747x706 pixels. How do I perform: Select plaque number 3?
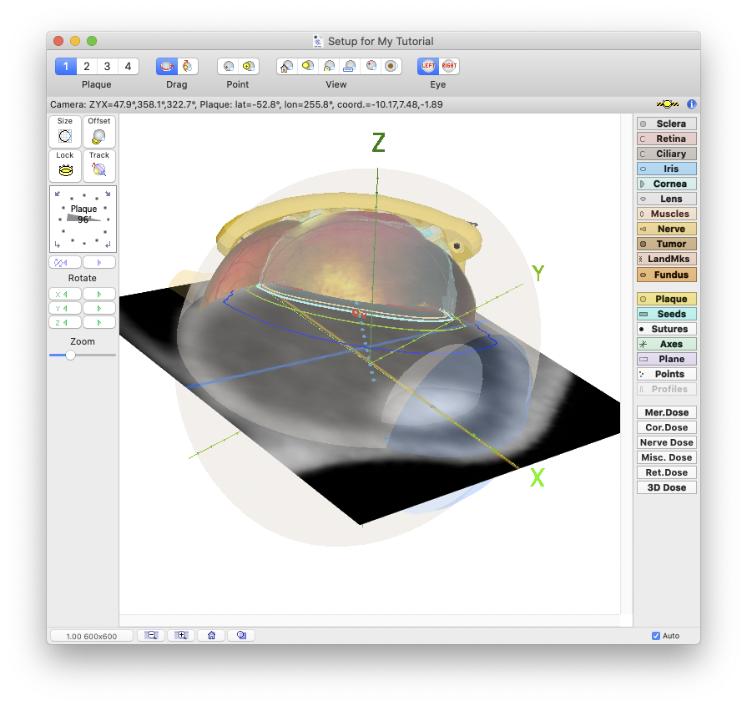107,66
